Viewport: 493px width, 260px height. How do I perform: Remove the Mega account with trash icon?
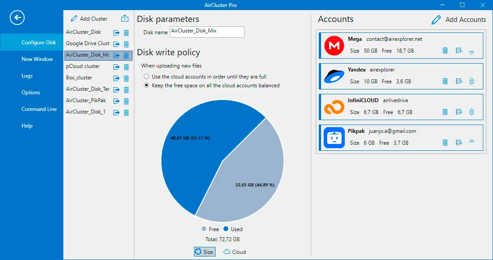[x=445, y=50]
